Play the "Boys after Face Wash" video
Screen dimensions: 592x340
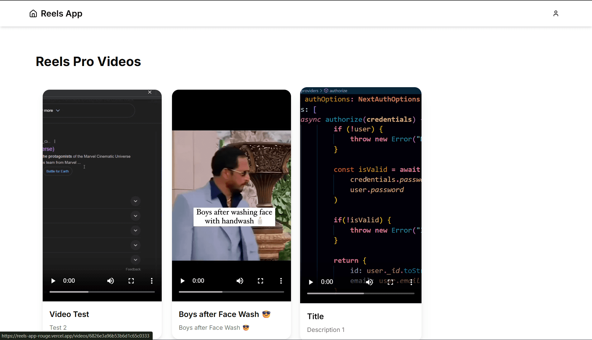[x=182, y=281]
